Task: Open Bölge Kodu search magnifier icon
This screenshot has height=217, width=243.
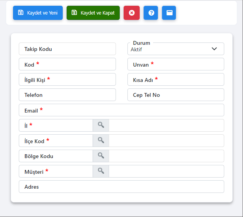Action: tap(101, 156)
